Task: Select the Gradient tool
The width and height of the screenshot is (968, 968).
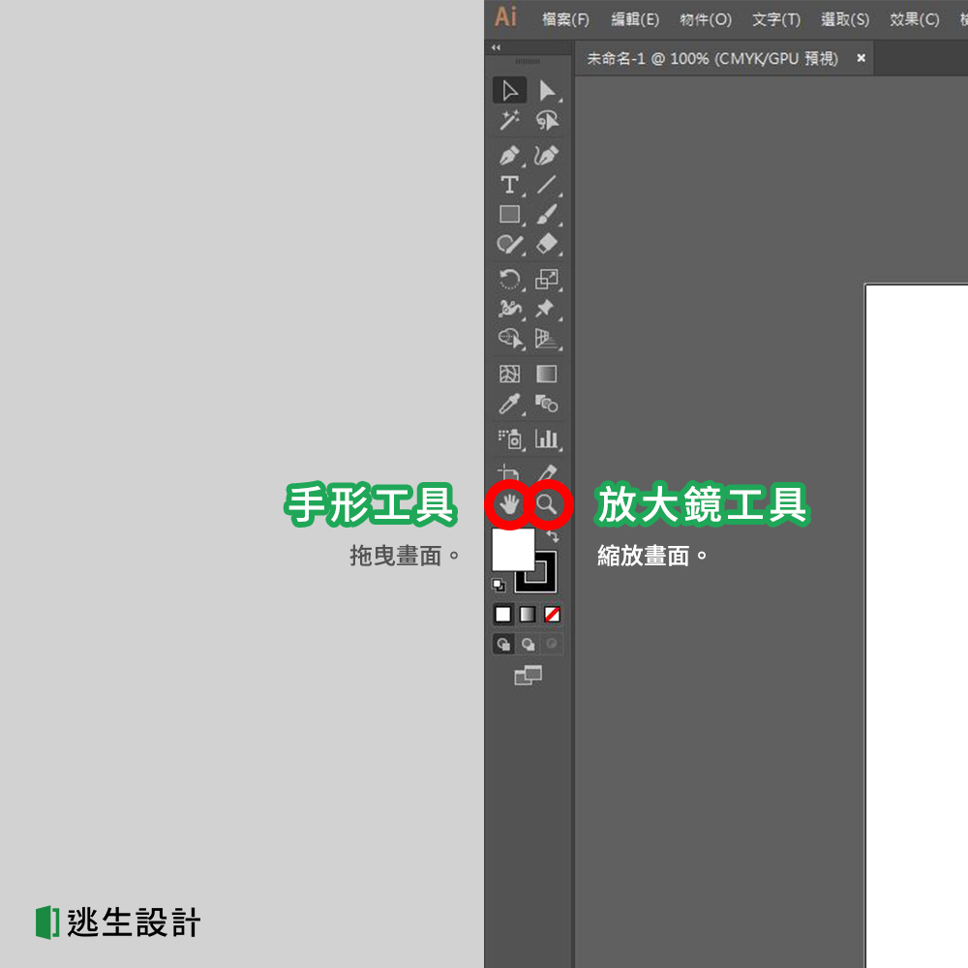Action: 546,375
